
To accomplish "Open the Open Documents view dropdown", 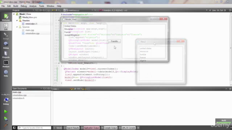I will 41,88.
